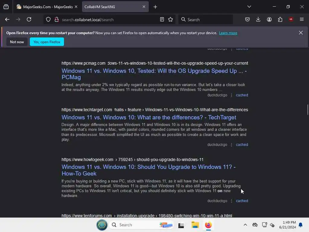Click the forward navigation arrow

pos(18,19)
